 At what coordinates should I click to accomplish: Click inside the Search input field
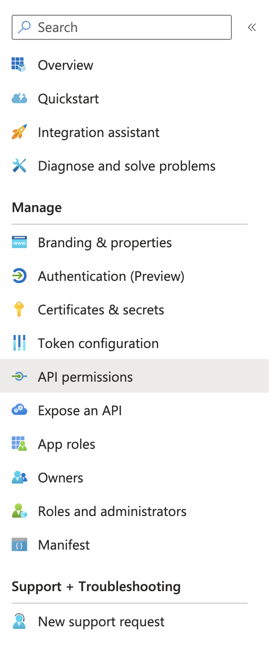122,27
